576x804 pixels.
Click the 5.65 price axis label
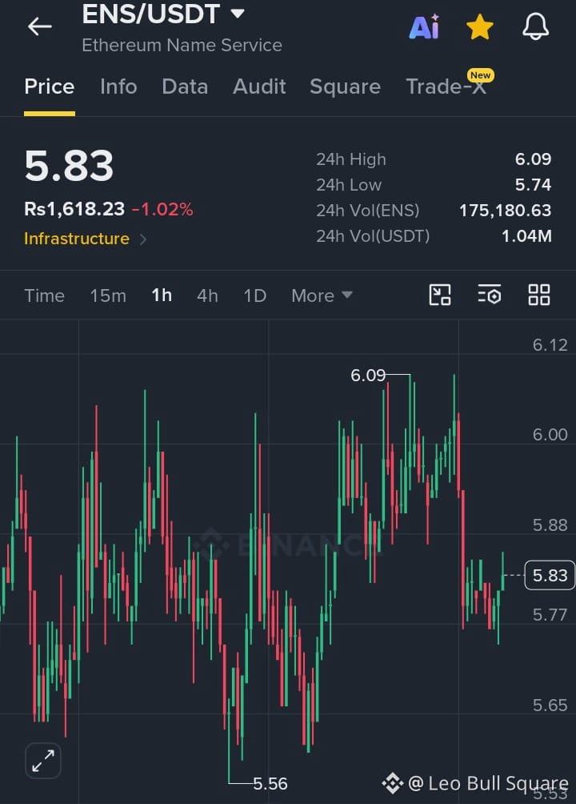pos(550,705)
